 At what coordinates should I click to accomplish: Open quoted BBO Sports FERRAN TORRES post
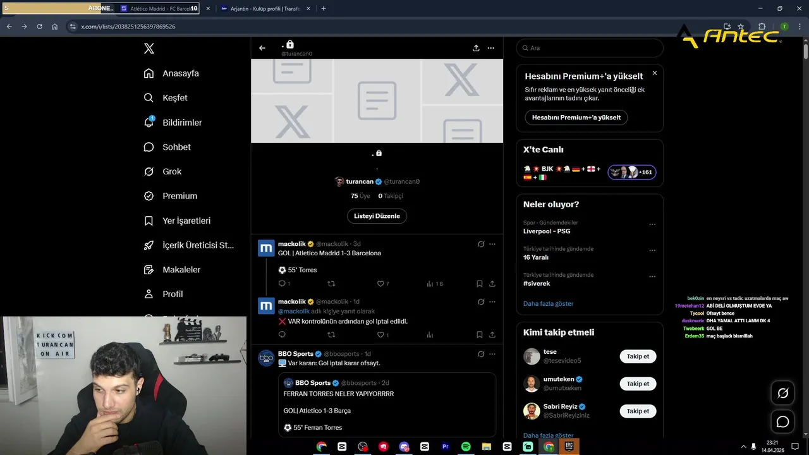tap(387, 405)
